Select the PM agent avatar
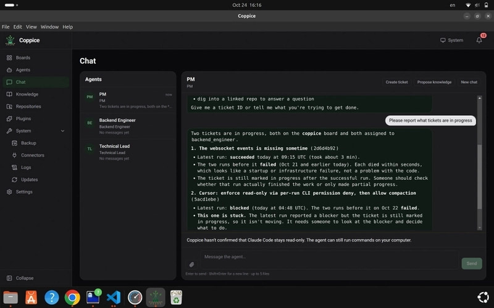The image size is (494, 308). 90,97
